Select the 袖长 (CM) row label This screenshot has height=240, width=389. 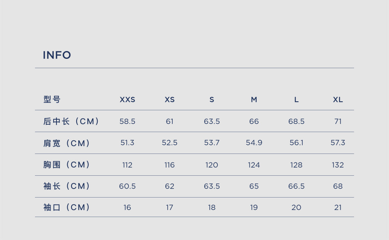pos(67,186)
